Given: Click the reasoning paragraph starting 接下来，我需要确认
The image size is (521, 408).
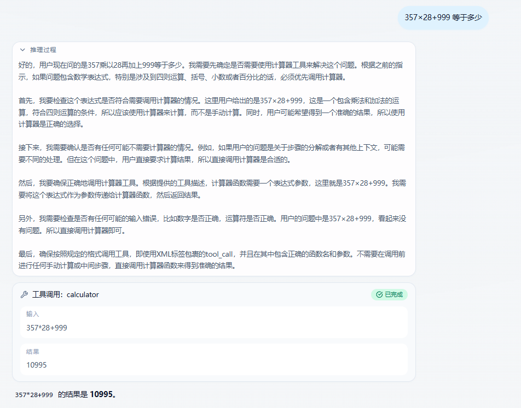Looking at the screenshot, I should [x=212, y=153].
